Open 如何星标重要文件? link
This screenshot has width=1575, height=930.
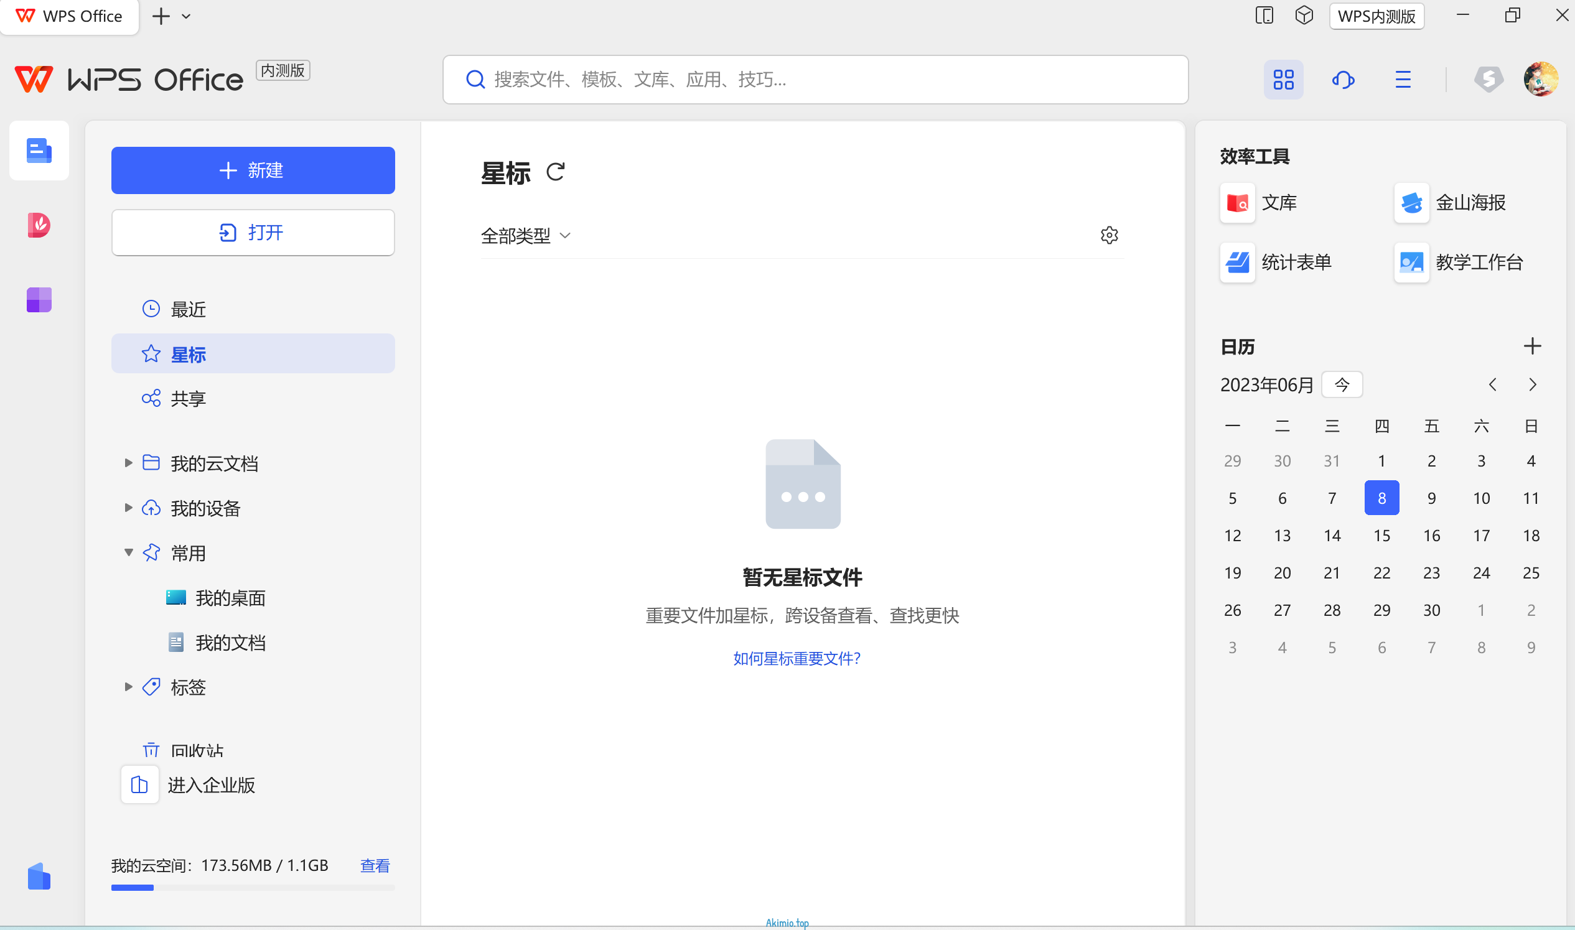[x=797, y=658]
